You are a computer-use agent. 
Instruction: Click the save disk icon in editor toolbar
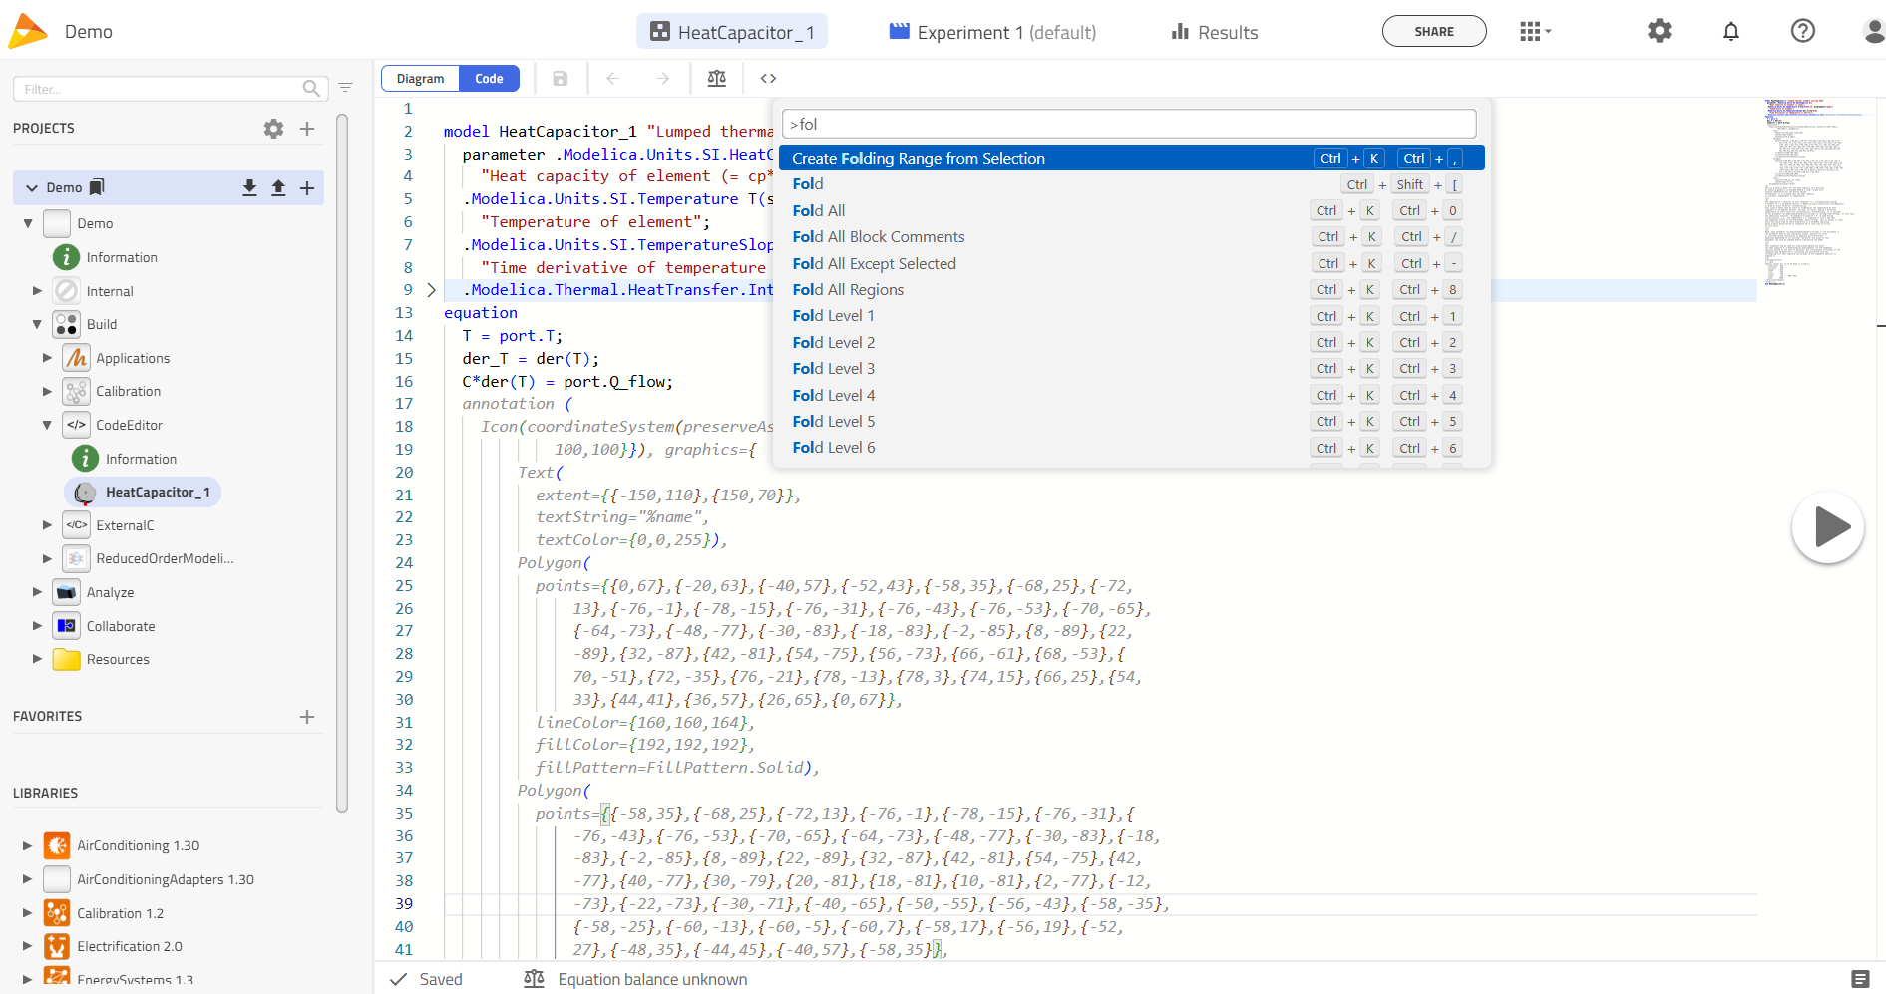tap(561, 79)
